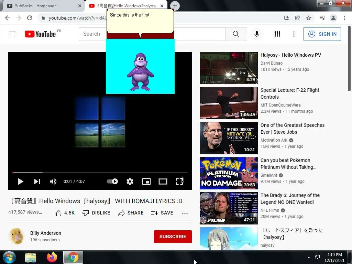
Task: Like the video with thumbs up
Action: 65,213
